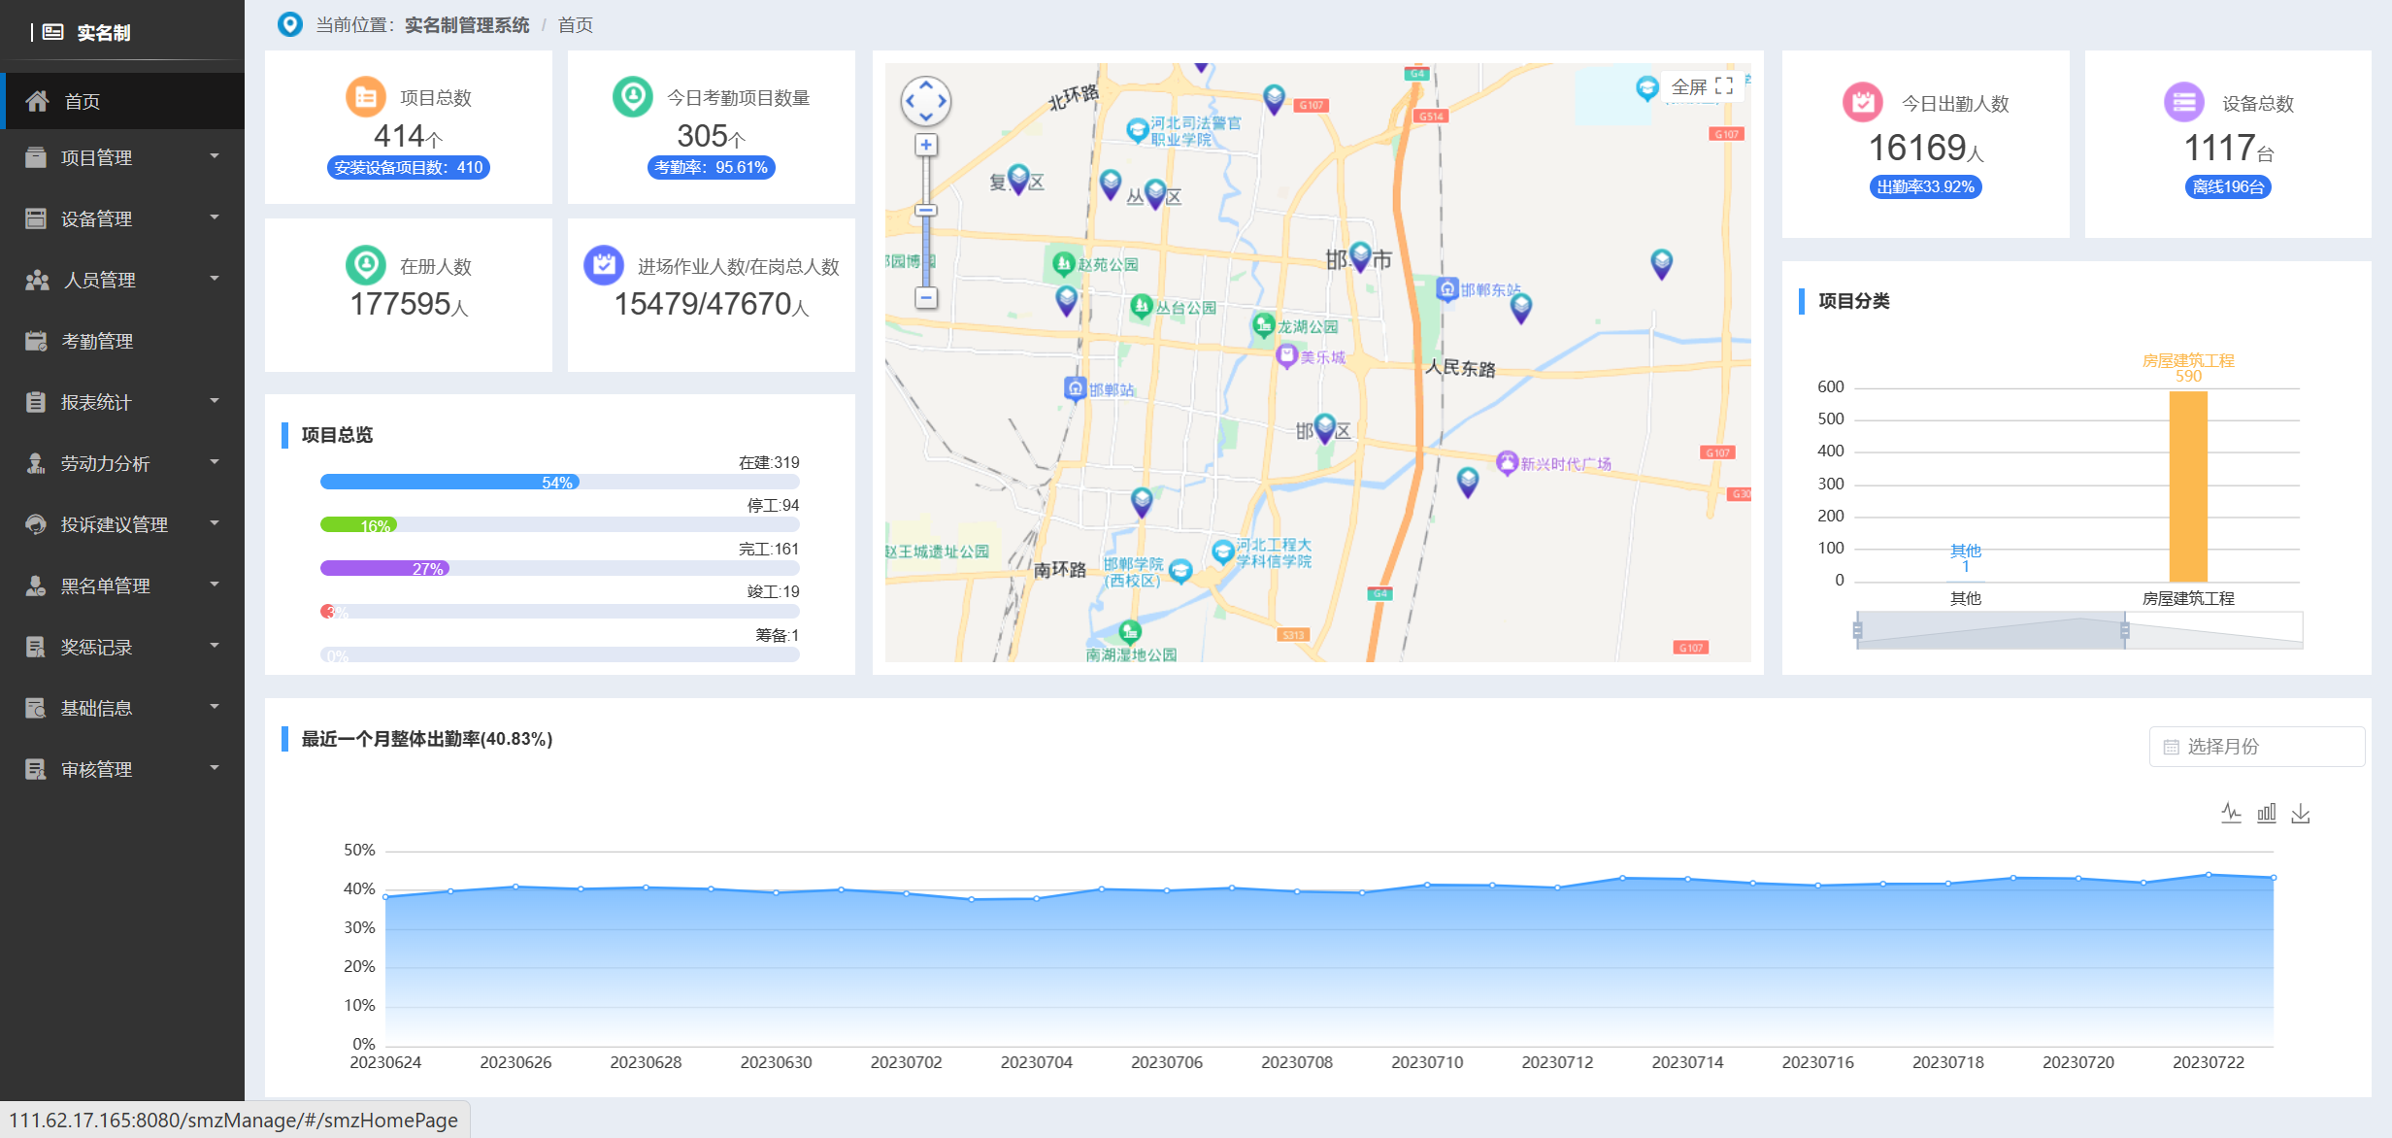This screenshot has width=2392, height=1138.
Task: Click the fullscreen 全屏 map button
Action: (x=1702, y=86)
